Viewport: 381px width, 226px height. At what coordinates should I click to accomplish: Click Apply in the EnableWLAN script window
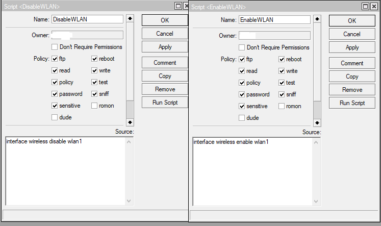click(x=352, y=47)
